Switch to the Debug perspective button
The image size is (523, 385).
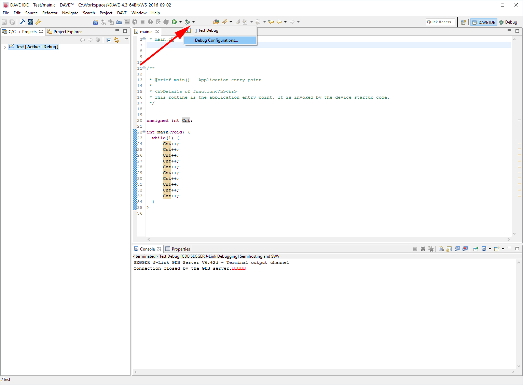point(508,22)
